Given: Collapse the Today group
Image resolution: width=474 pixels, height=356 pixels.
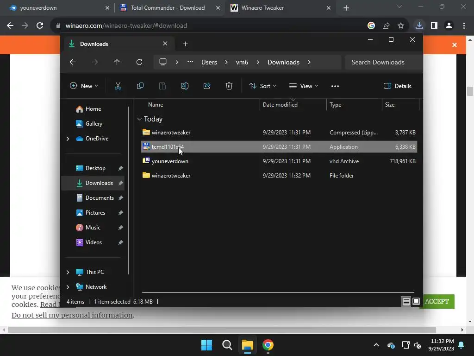Looking at the screenshot, I should point(139,119).
